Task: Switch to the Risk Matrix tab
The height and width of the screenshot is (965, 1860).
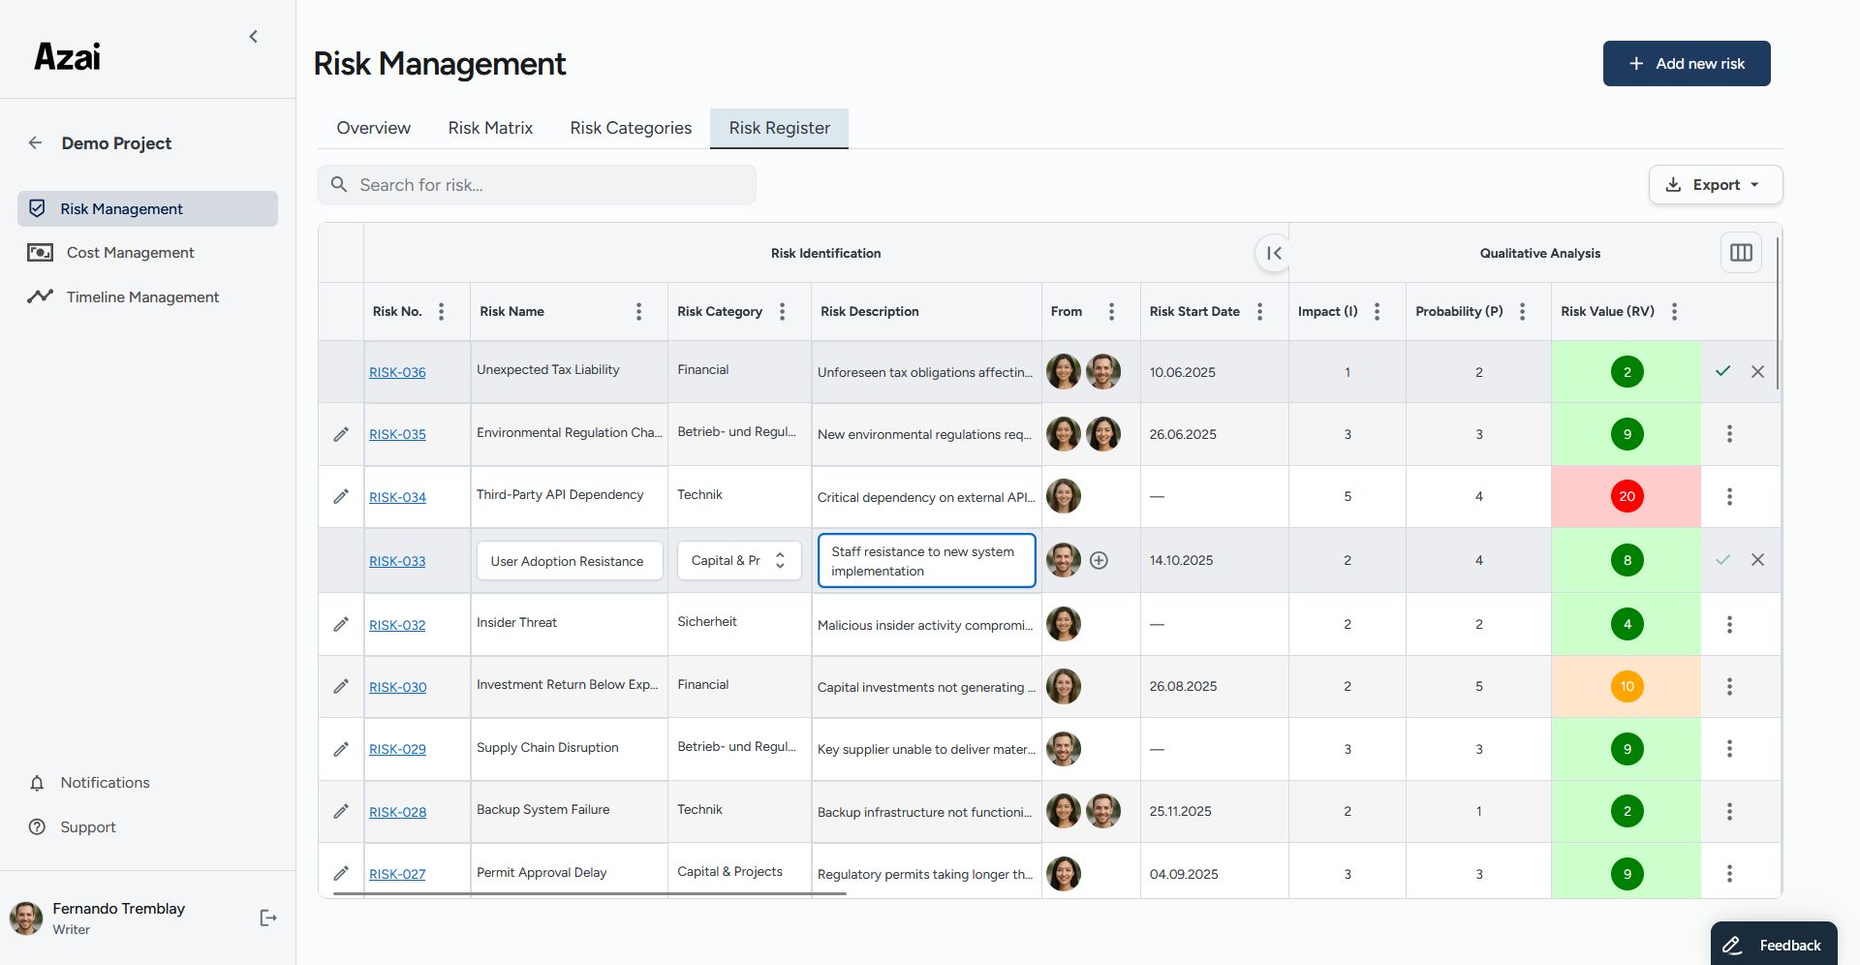Action: point(490,128)
